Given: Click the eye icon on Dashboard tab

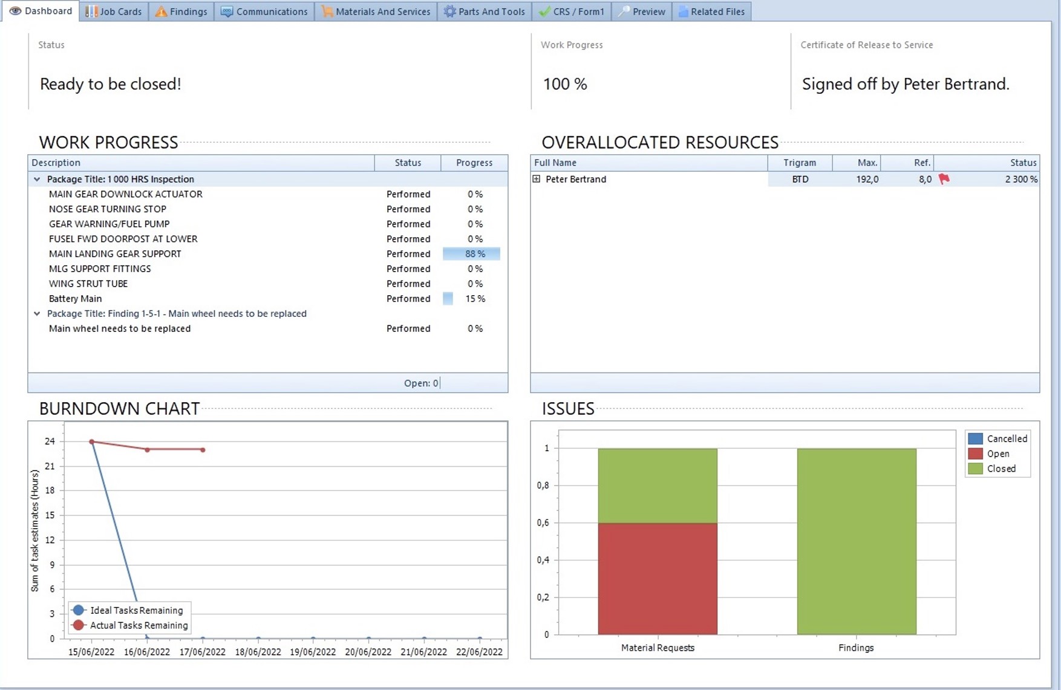Looking at the screenshot, I should click(15, 11).
